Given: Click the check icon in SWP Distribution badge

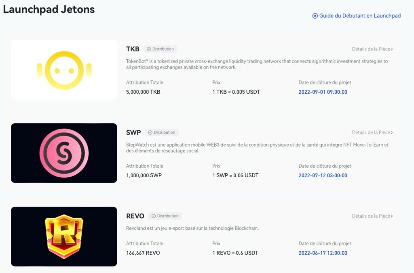Looking at the screenshot, I should tap(150, 132).
